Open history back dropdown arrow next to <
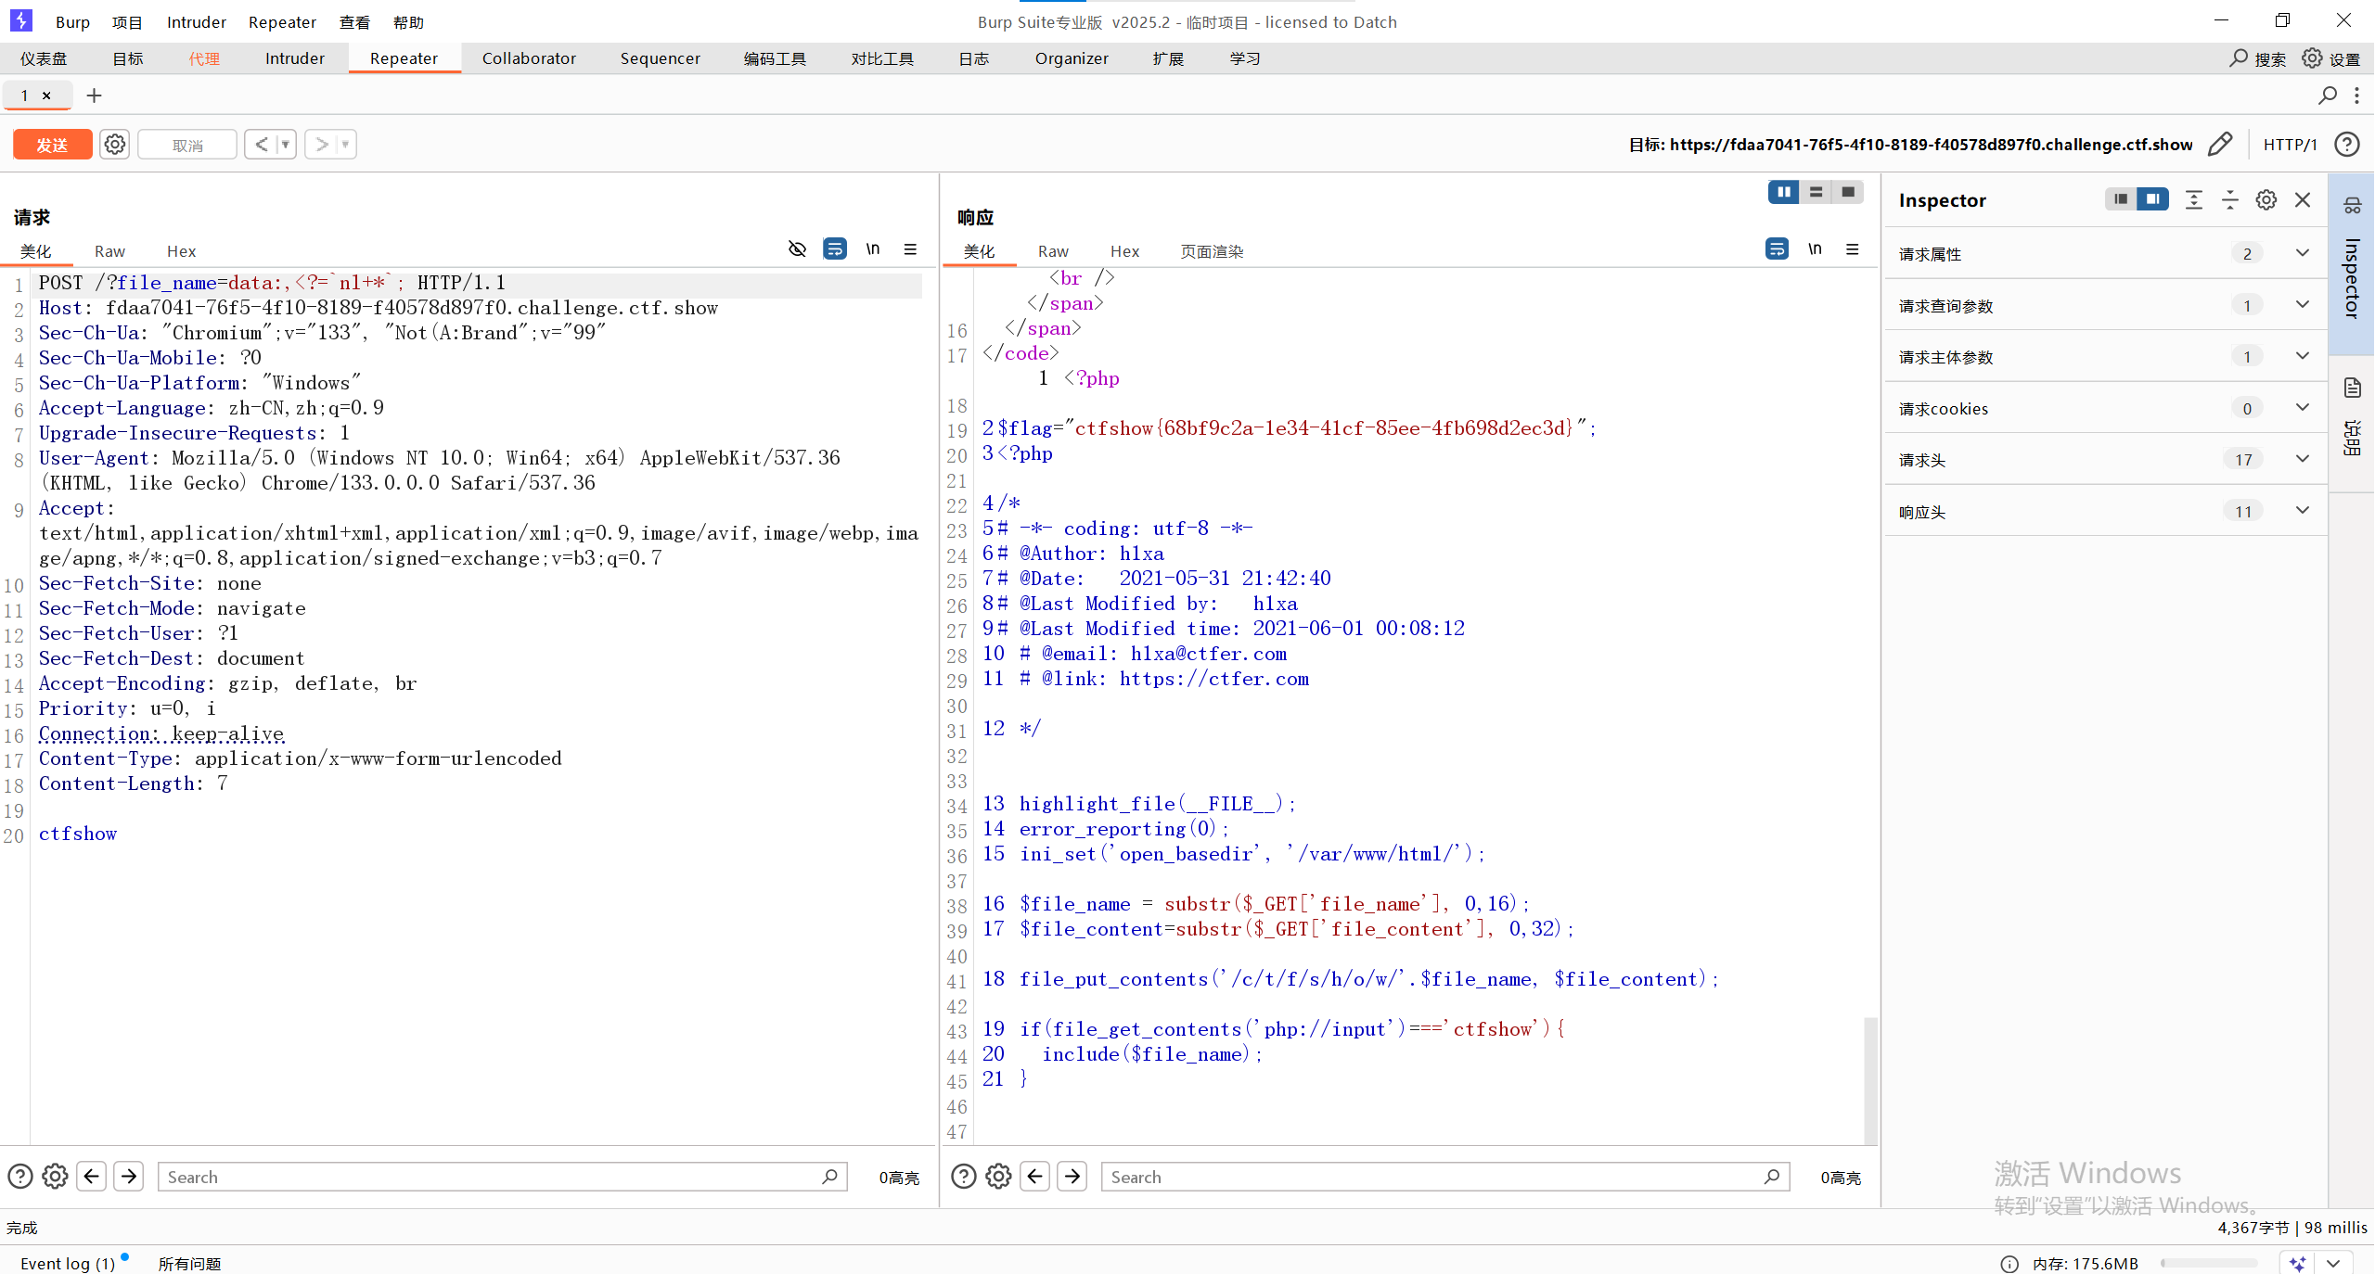The width and height of the screenshot is (2375, 1274). coord(286,145)
